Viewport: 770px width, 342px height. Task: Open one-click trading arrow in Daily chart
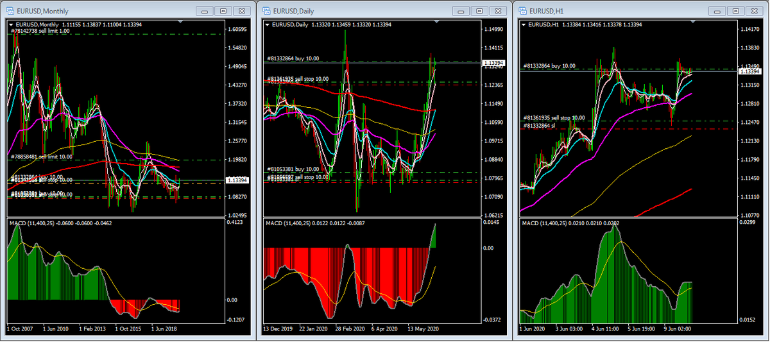point(268,24)
